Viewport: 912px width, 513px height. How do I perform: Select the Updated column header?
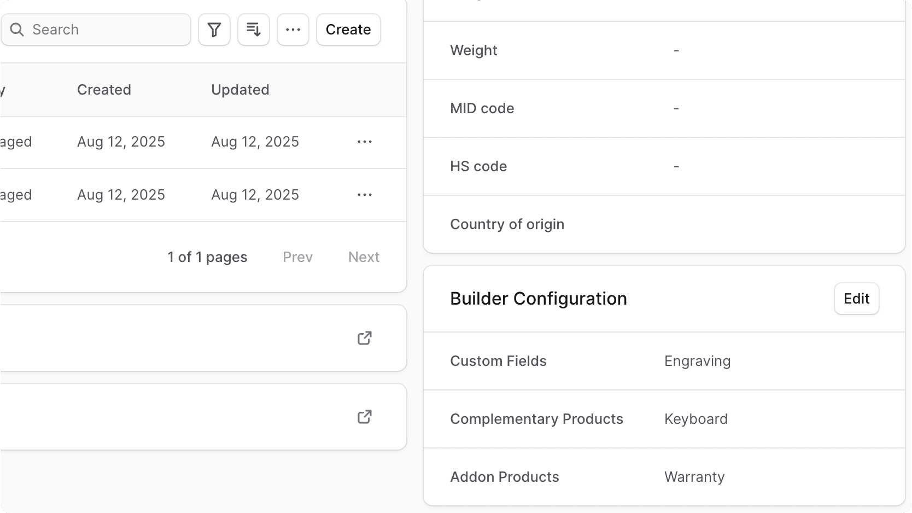coord(240,90)
